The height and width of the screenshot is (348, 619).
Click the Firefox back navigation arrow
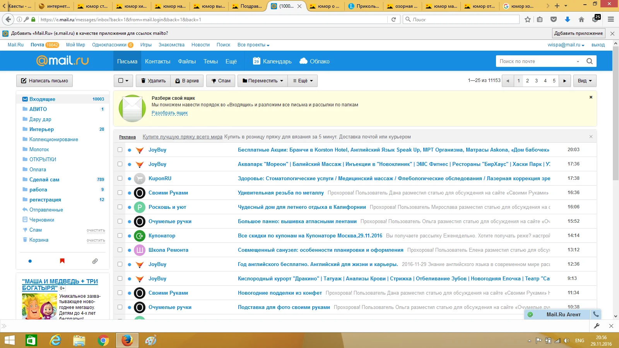click(x=8, y=19)
